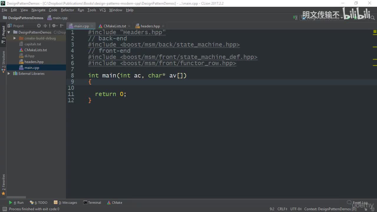Screen dimensions: 377x212
Task: Open the 6: TODO tool window
Action: coord(39,203)
